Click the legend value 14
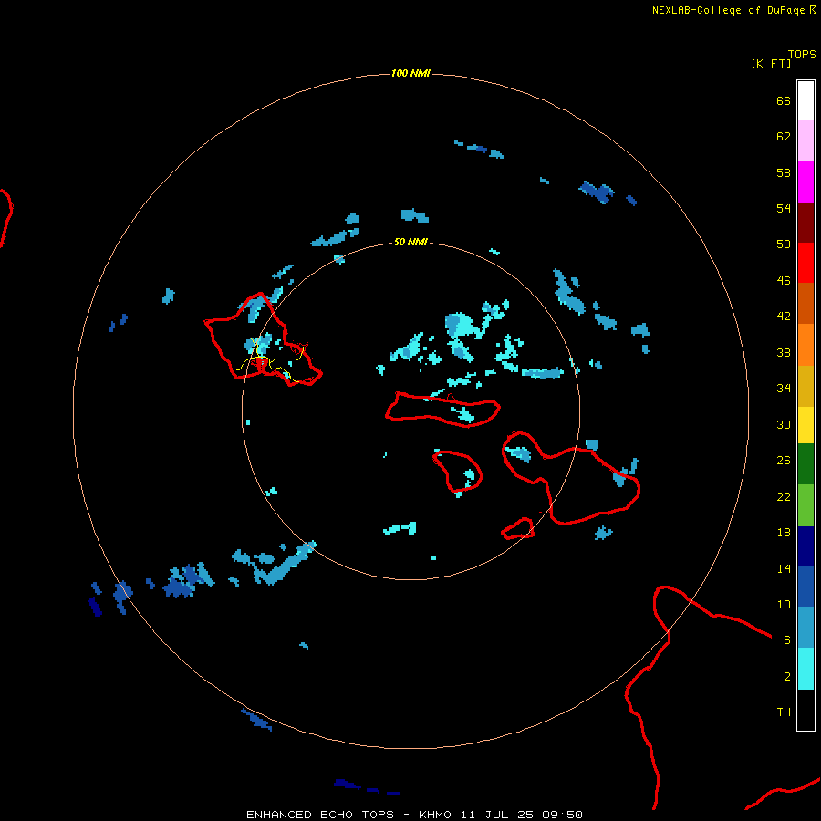Screen dimensions: 821x821 784,568
